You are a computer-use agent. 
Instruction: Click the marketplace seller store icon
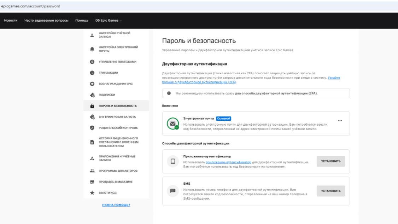pos(92,182)
